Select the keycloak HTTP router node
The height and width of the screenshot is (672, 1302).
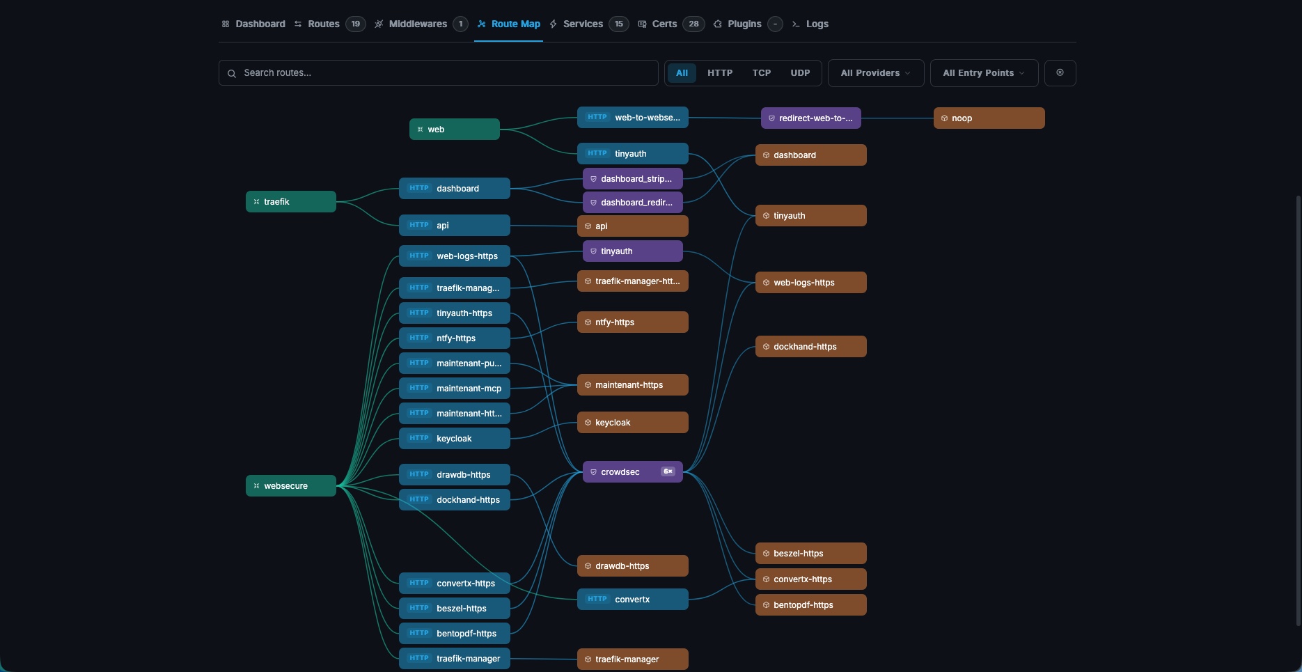[x=455, y=438]
